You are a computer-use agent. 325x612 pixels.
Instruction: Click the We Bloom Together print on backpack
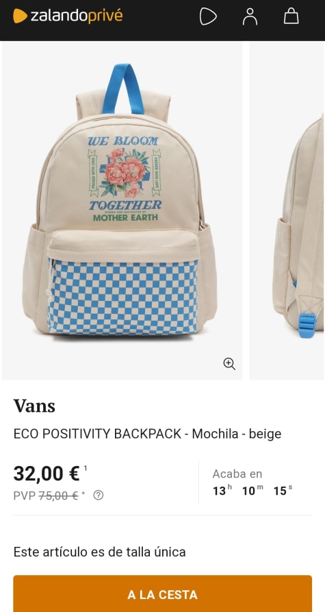pos(125,179)
